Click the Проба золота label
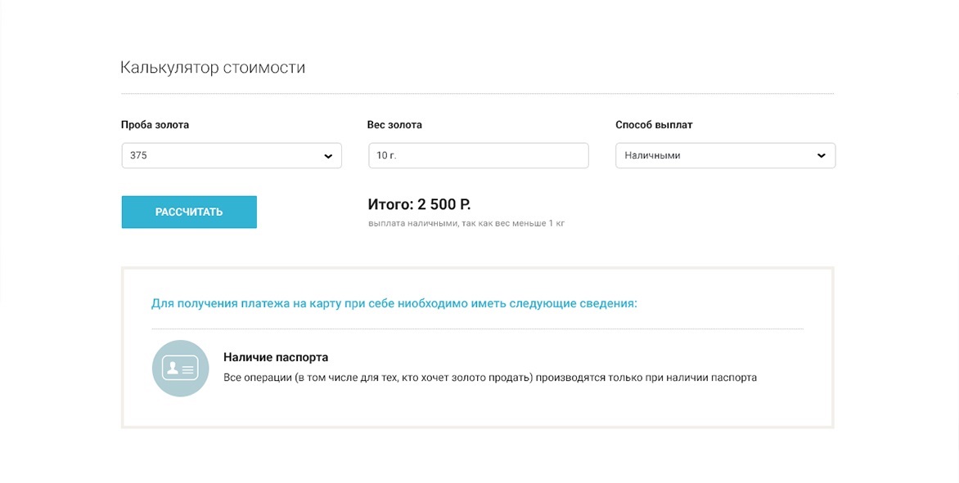The image size is (959, 483). tap(155, 124)
